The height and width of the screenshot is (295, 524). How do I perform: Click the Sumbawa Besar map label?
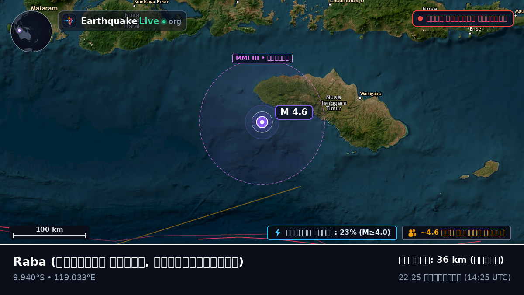(x=151, y=2)
